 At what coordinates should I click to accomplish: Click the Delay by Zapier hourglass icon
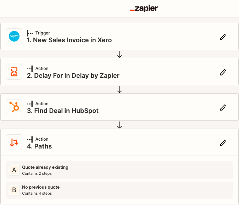click(x=14, y=72)
